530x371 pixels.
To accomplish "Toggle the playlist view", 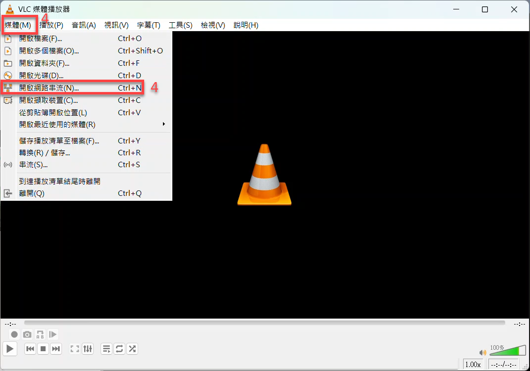I will [106, 349].
